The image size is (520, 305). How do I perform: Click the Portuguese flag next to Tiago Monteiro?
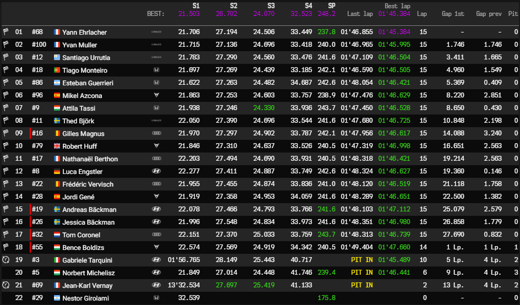pos(57,70)
